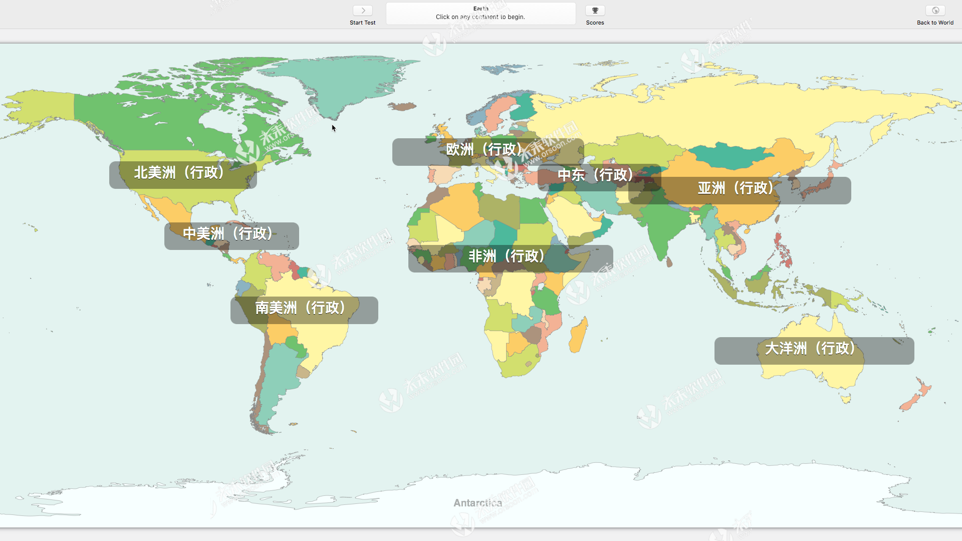Click the Antarctica label on the map
This screenshot has height=541, width=962.
[x=477, y=503]
